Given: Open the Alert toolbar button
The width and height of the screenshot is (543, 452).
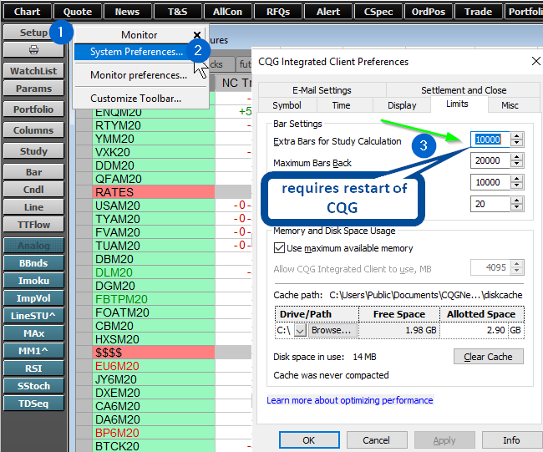Looking at the screenshot, I should [x=328, y=12].
